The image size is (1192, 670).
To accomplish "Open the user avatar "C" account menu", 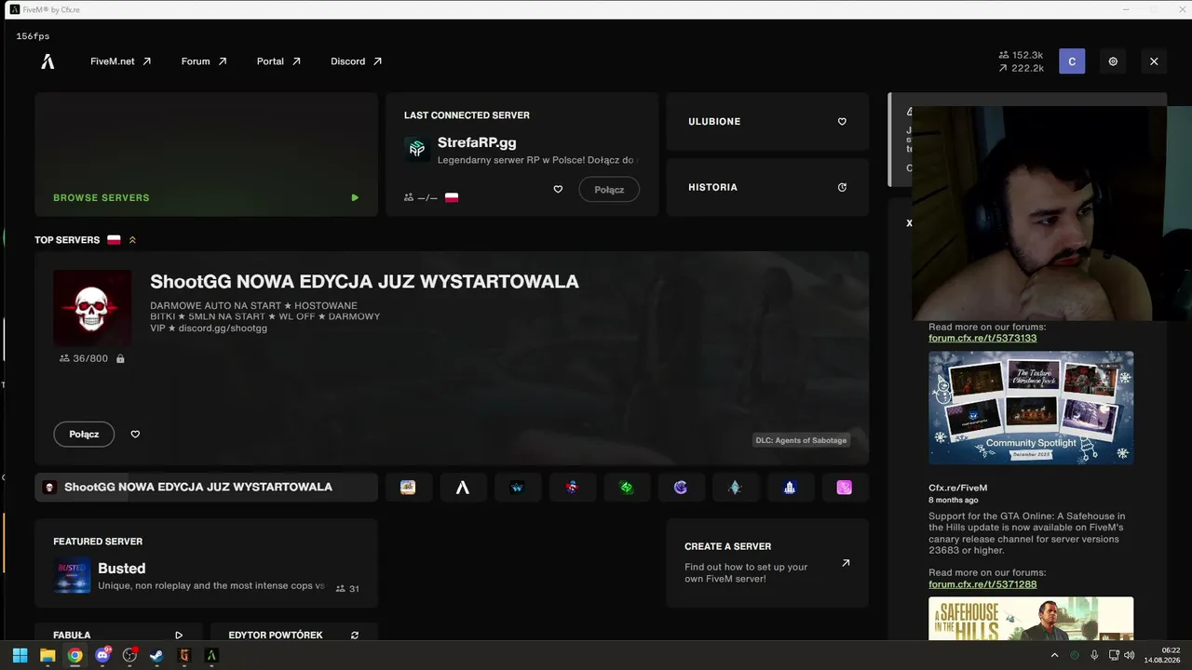I will click(x=1072, y=61).
